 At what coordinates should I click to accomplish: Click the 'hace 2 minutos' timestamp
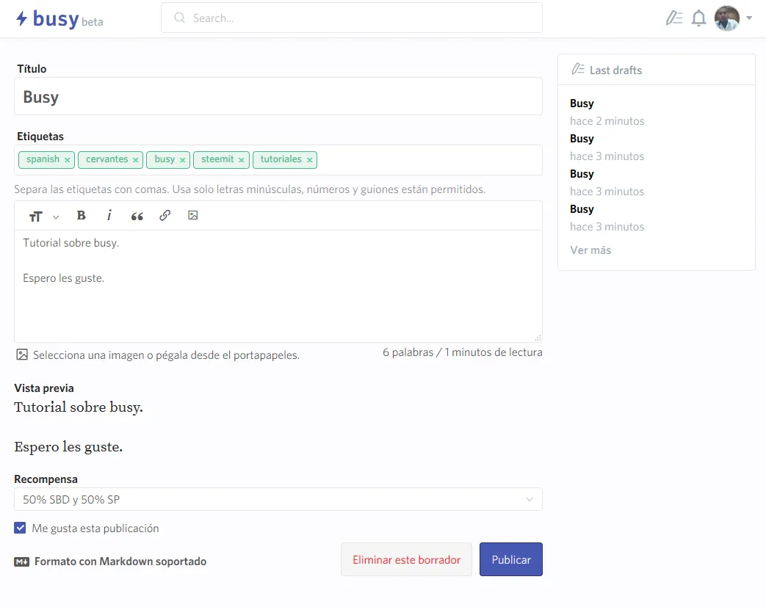point(607,121)
